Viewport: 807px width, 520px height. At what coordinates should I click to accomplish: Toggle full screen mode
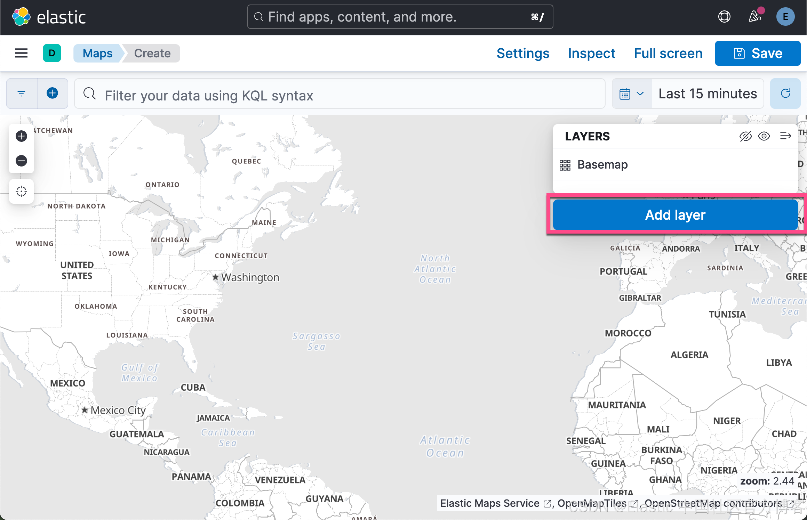click(x=668, y=53)
